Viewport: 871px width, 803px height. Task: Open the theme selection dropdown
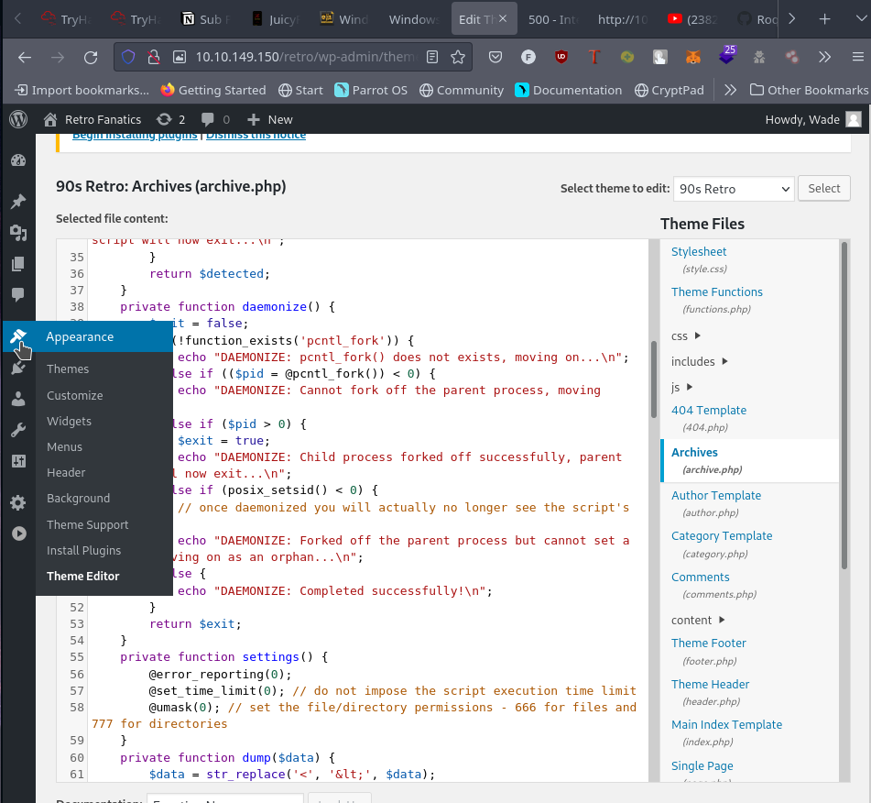pos(734,189)
